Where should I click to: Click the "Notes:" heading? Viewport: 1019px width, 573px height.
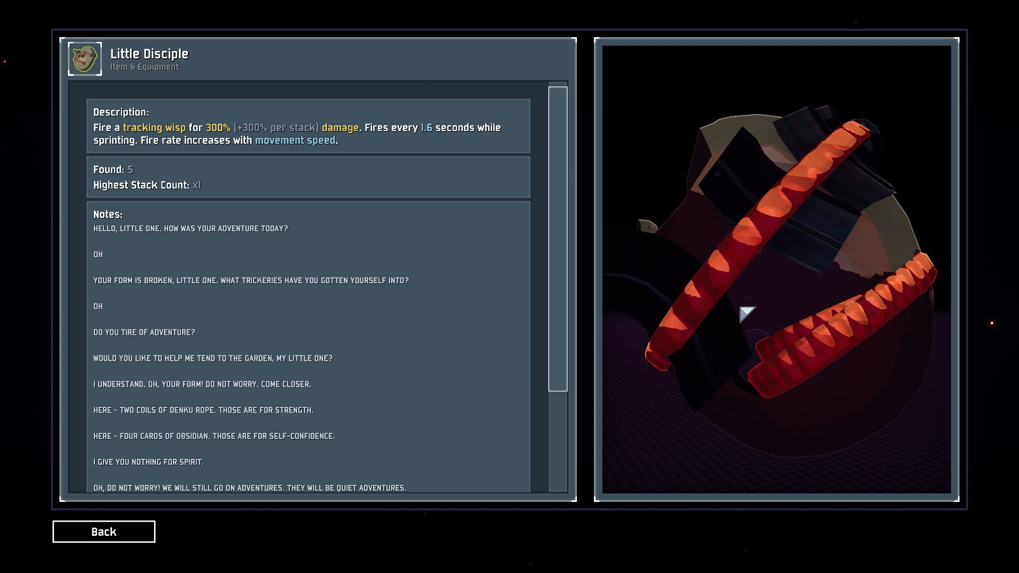108,214
